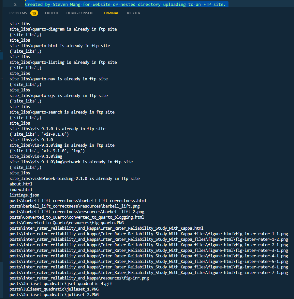Image resolution: width=294 pixels, height=299 pixels.
Task: Switch to the DEBUG CONSOLE tab
Action: point(80,13)
